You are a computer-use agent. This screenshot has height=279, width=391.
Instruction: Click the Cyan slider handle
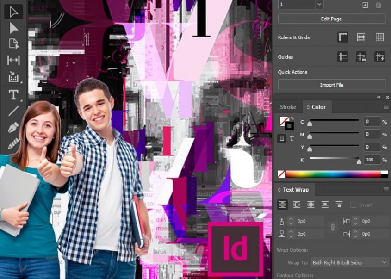(x=310, y=124)
